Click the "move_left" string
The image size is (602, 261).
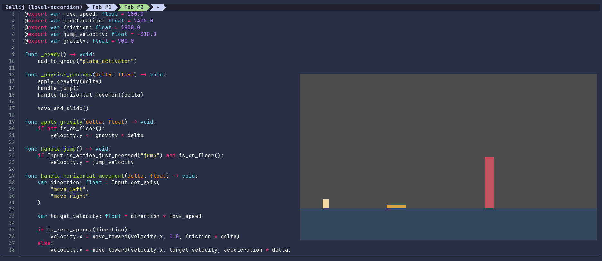click(68, 189)
